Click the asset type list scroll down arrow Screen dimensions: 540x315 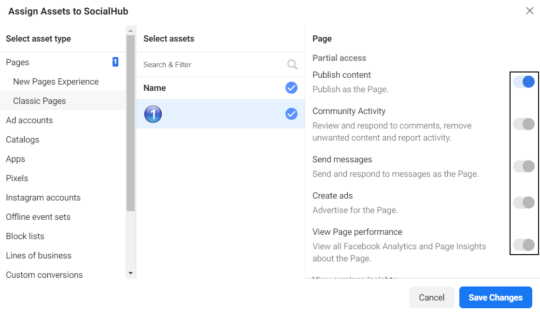pos(130,273)
